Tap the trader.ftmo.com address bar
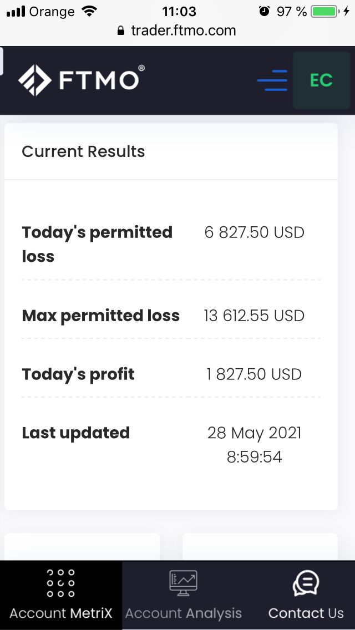Viewport: 355px width, 630px height. 183,31
